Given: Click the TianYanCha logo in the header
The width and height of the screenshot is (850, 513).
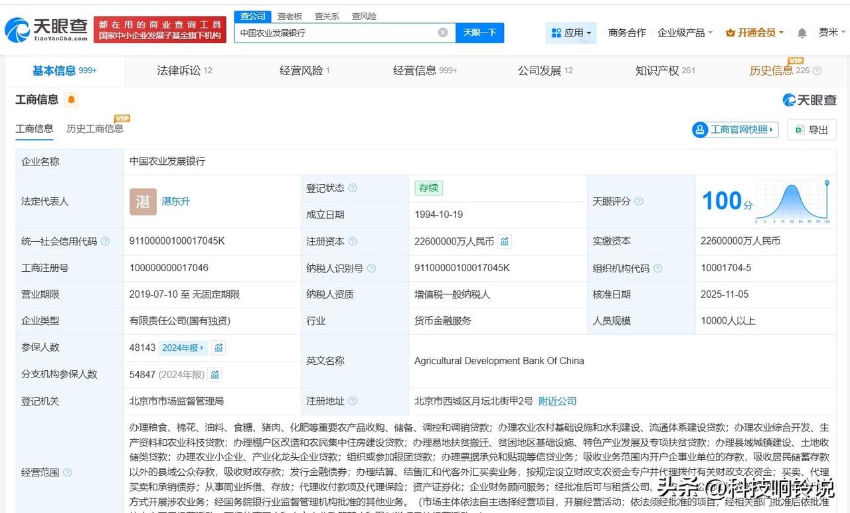Looking at the screenshot, I should pos(46,30).
